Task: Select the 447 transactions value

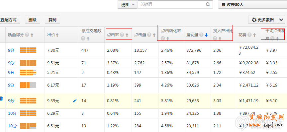Action: [x=85, y=50]
